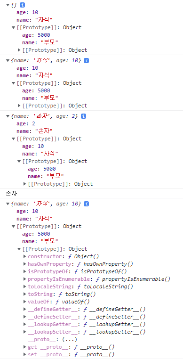183x360 pixels.
Task: Expand the __defineSetter__ arrow
Action: click(x=25, y=317)
